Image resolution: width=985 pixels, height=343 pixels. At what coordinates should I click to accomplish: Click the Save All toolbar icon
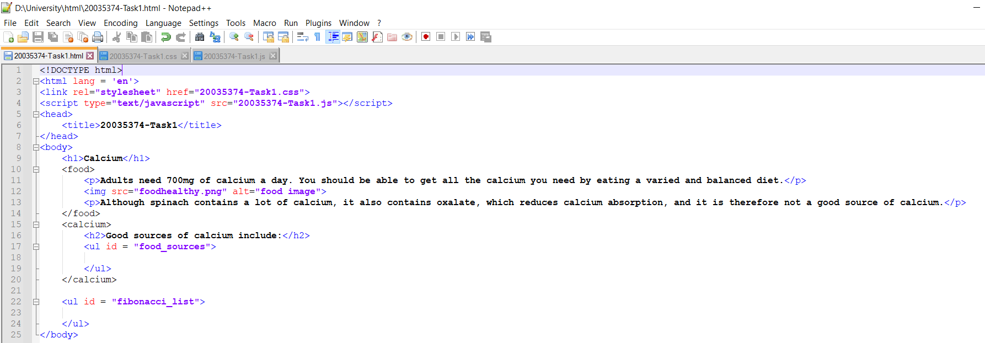point(53,37)
